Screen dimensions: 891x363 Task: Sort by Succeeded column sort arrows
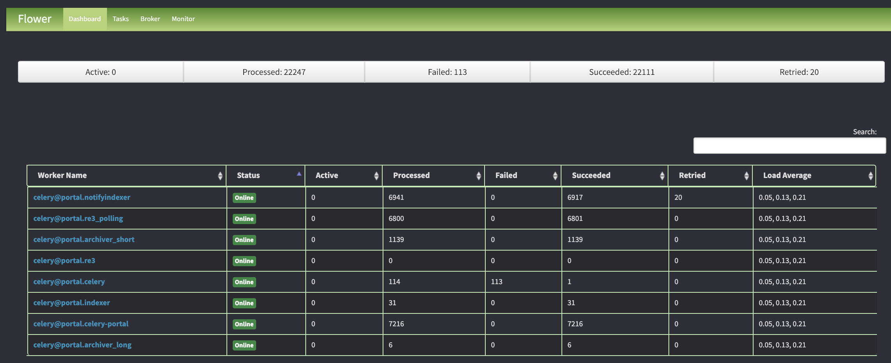(x=662, y=176)
